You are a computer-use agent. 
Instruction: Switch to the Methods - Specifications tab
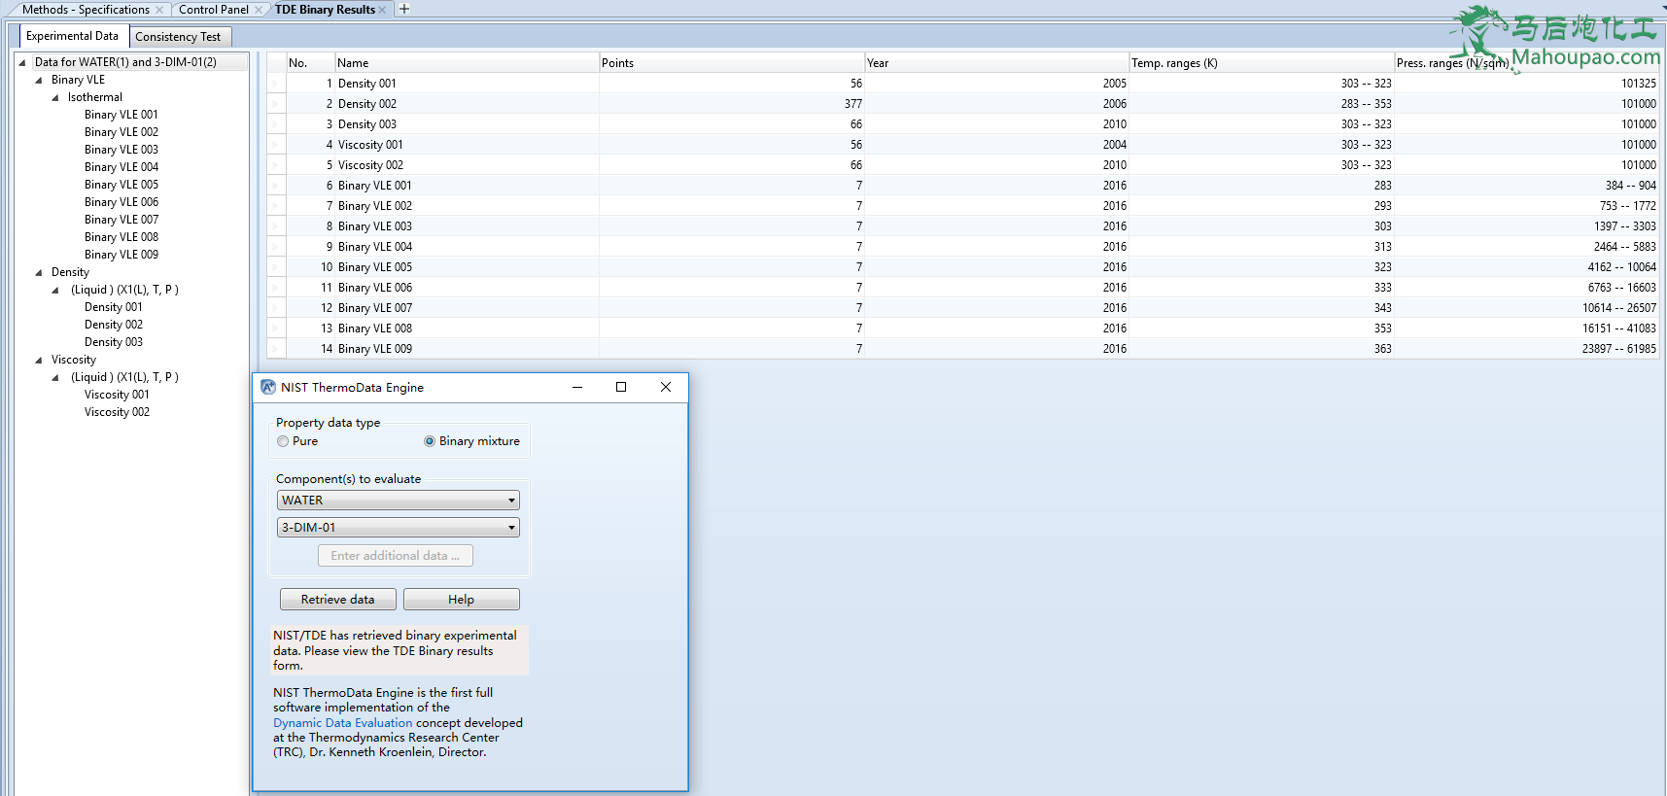[86, 10]
